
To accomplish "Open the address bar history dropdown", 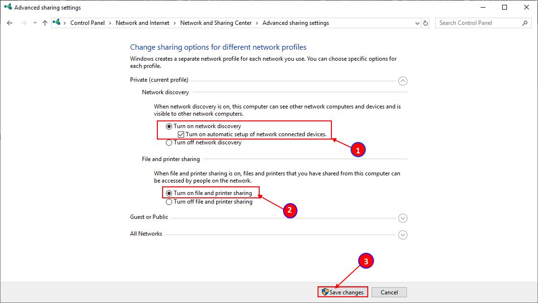I will tap(417, 23).
